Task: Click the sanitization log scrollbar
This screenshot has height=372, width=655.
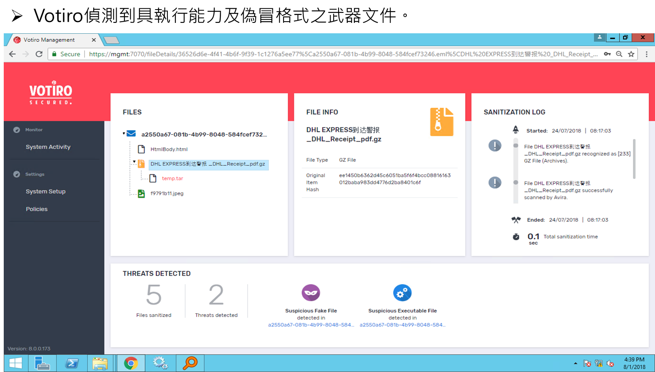Action: (634, 159)
